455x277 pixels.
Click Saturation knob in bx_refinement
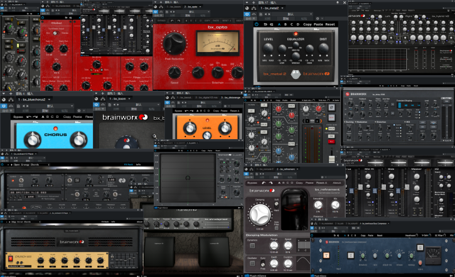click(318, 205)
